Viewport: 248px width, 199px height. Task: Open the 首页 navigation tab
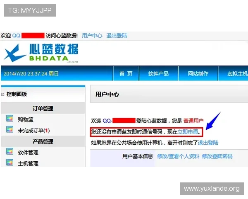[x=126, y=74]
